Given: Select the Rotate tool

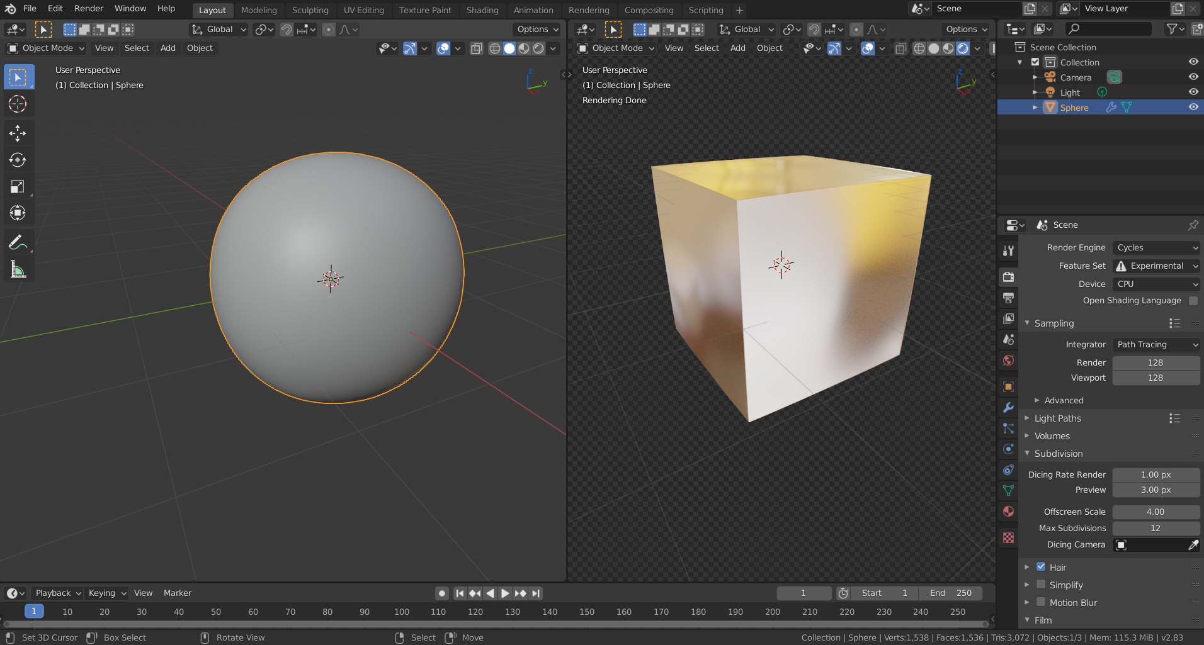Looking at the screenshot, I should (18, 160).
